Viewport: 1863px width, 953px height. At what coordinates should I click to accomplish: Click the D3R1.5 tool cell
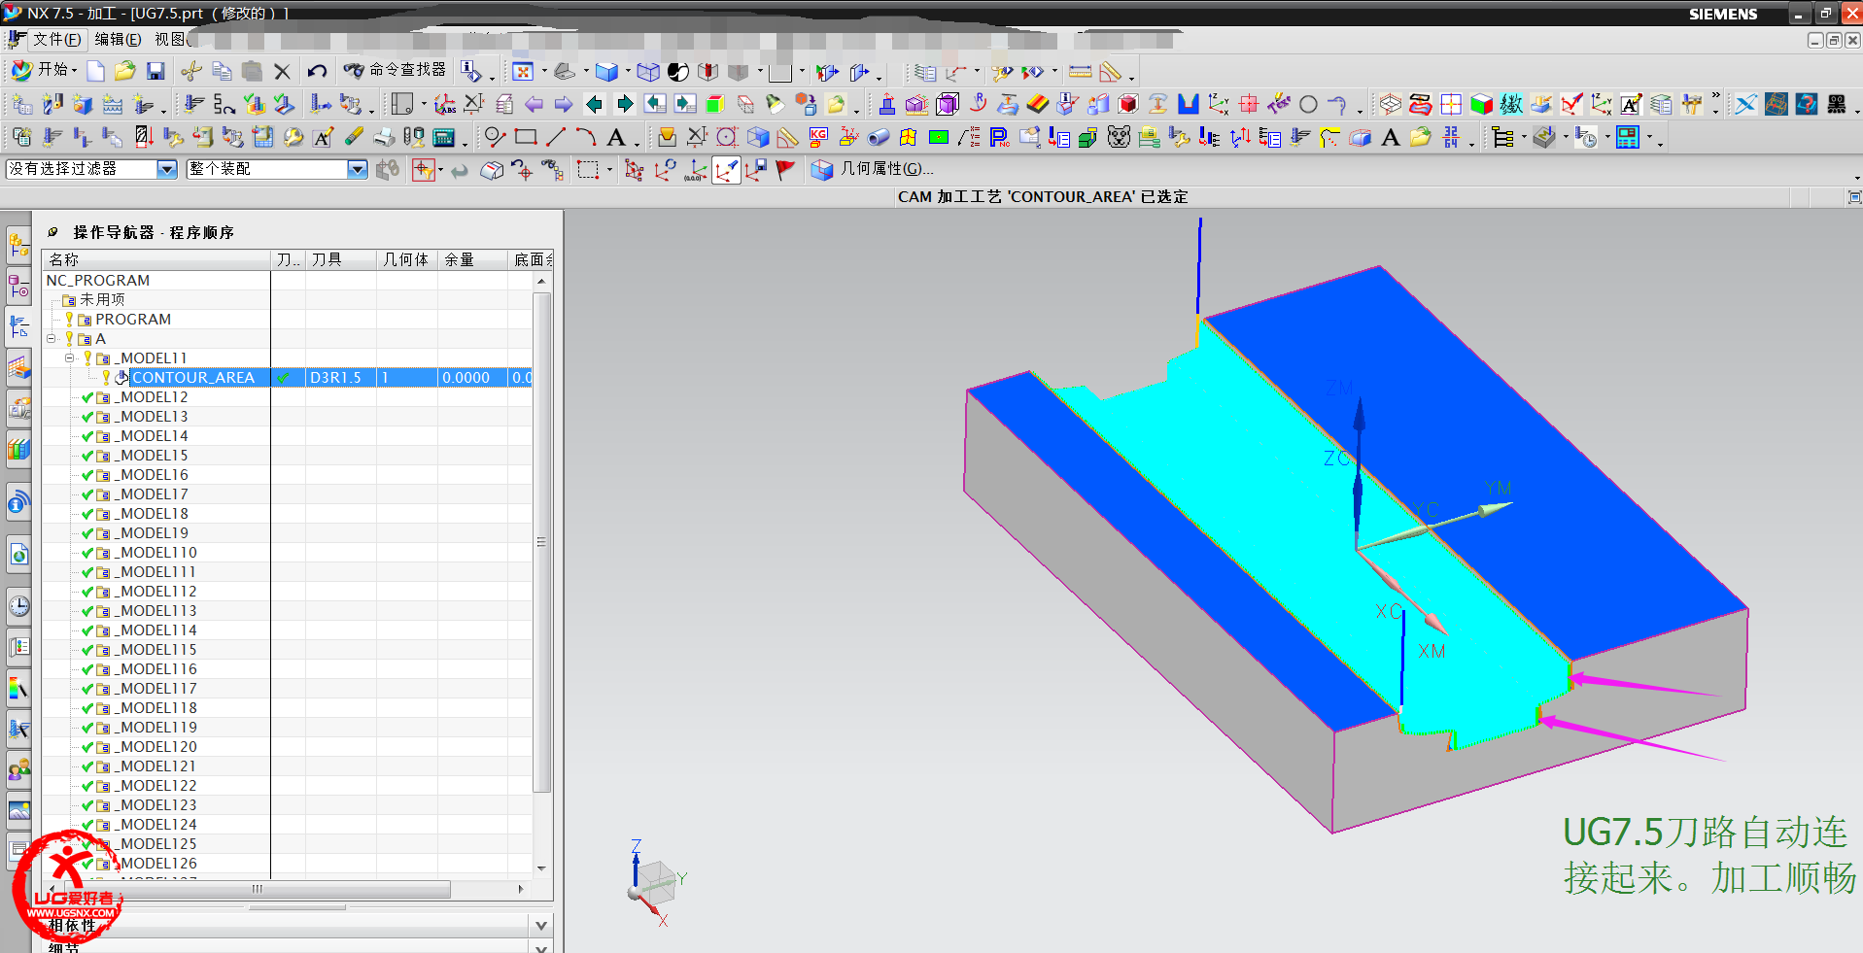(x=340, y=378)
